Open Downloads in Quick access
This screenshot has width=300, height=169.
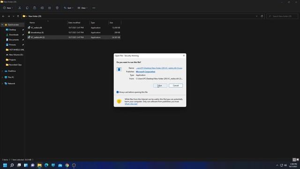14,35
